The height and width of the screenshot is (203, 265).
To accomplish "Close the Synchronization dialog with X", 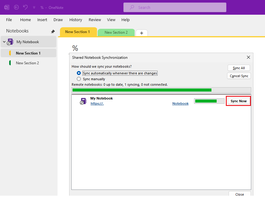I will click(248, 57).
